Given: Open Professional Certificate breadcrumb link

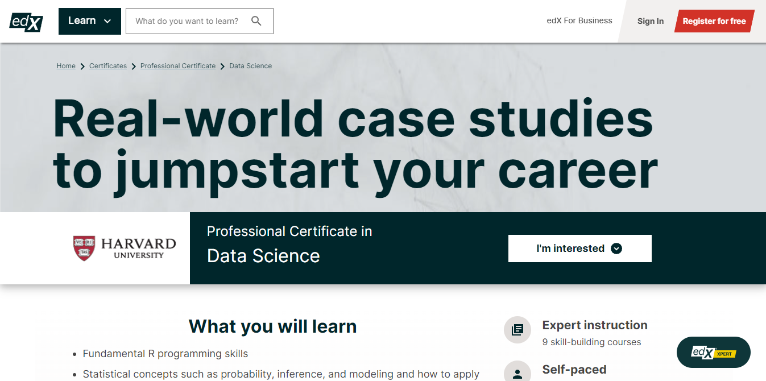Looking at the screenshot, I should coord(178,66).
